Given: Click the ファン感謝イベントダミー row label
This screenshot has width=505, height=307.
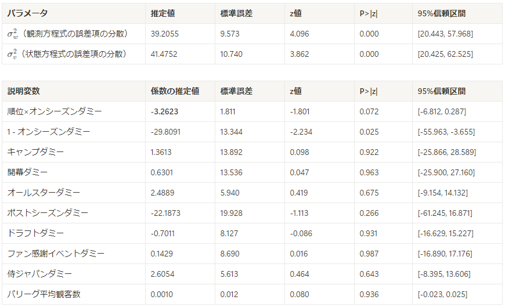Looking at the screenshot, I should pos(56,254).
